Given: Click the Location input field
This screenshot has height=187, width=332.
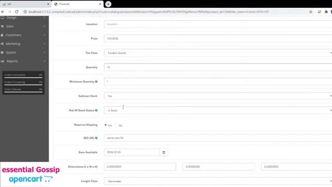Looking at the screenshot, I should point(218,24).
